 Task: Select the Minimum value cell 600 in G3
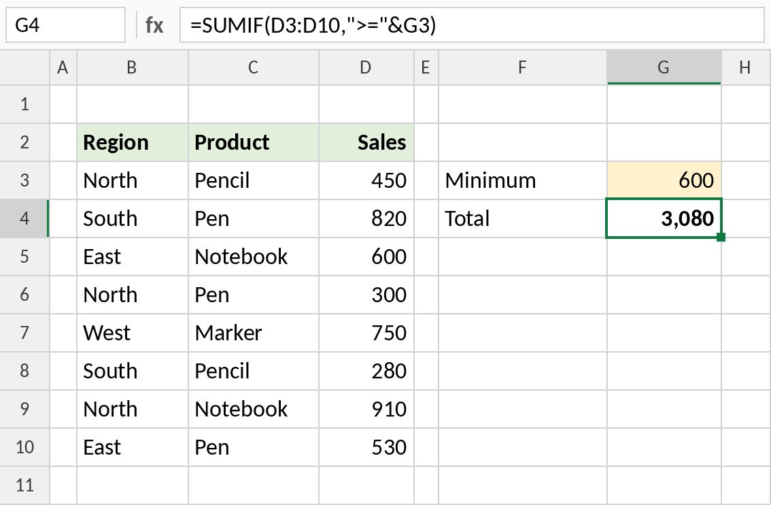[x=664, y=180]
